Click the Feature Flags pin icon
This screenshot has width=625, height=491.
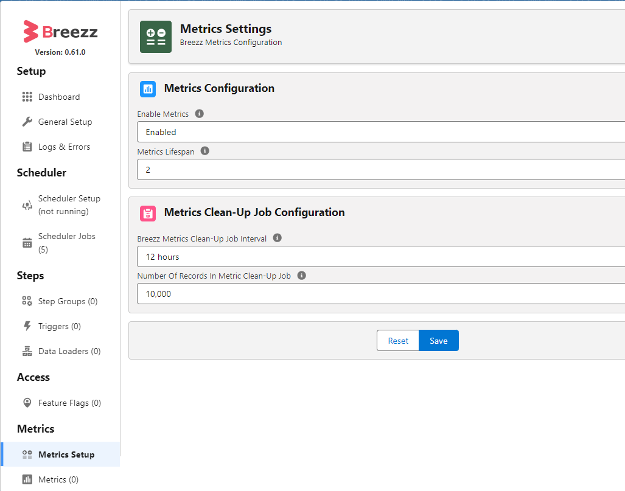coord(27,402)
